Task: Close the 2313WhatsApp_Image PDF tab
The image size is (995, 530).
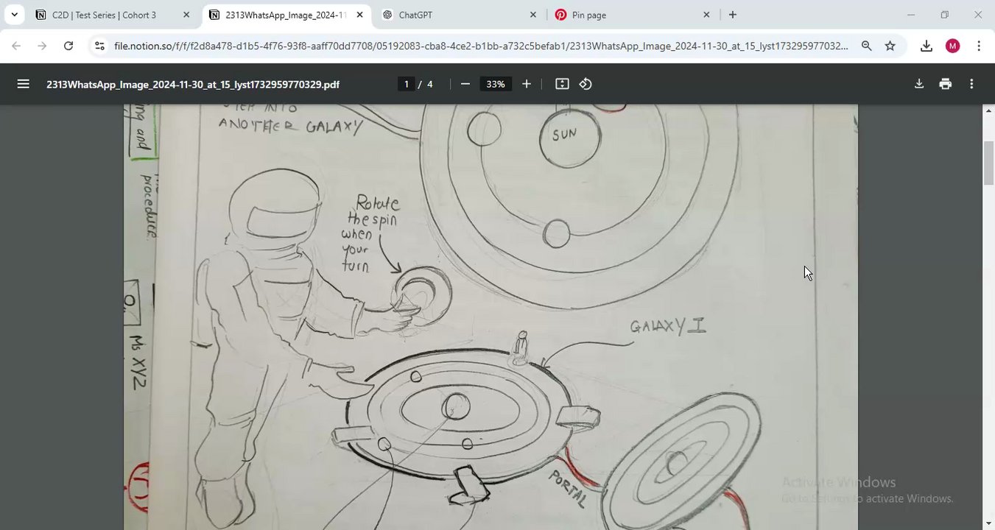Action: (360, 15)
